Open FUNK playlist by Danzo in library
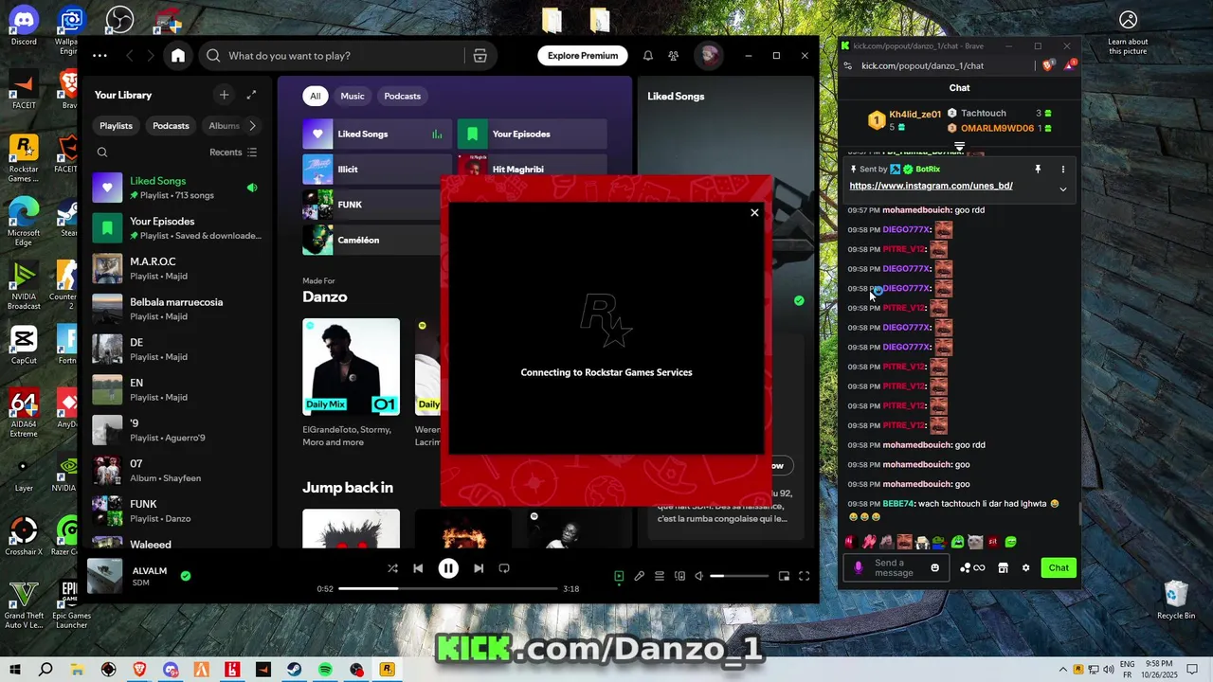The height and width of the screenshot is (682, 1213). click(178, 511)
